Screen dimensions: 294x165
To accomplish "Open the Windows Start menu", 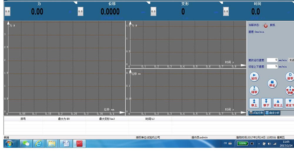I will (x=9, y=144).
